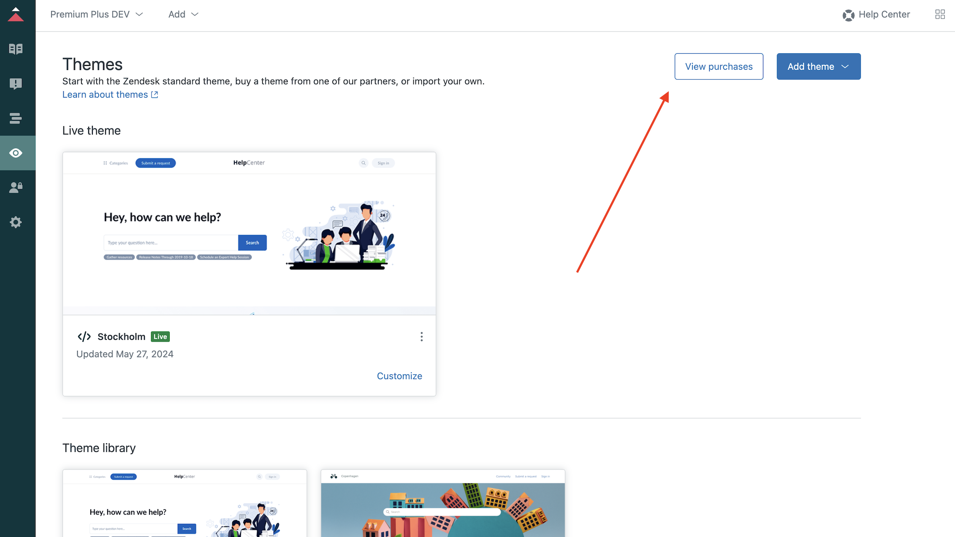The width and height of the screenshot is (955, 537).
Task: Open the Arrange content sidebar icon
Action: pos(16,118)
